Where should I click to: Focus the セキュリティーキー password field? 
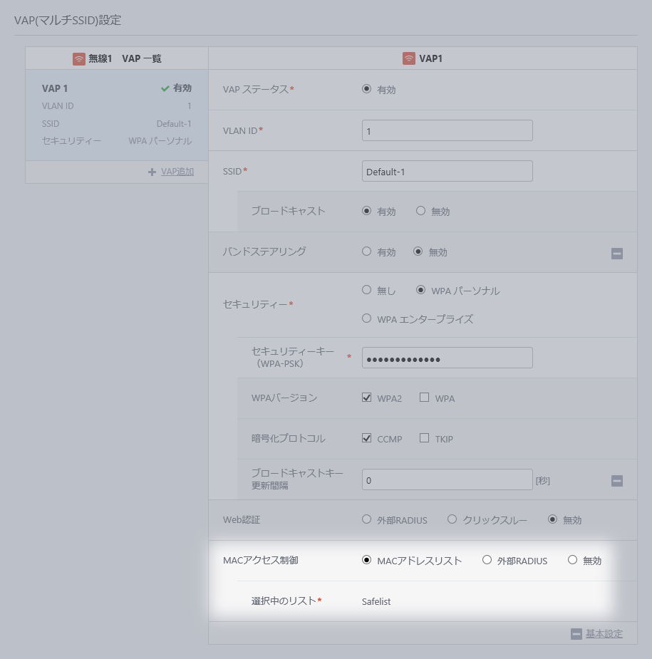pyautogui.click(x=447, y=358)
